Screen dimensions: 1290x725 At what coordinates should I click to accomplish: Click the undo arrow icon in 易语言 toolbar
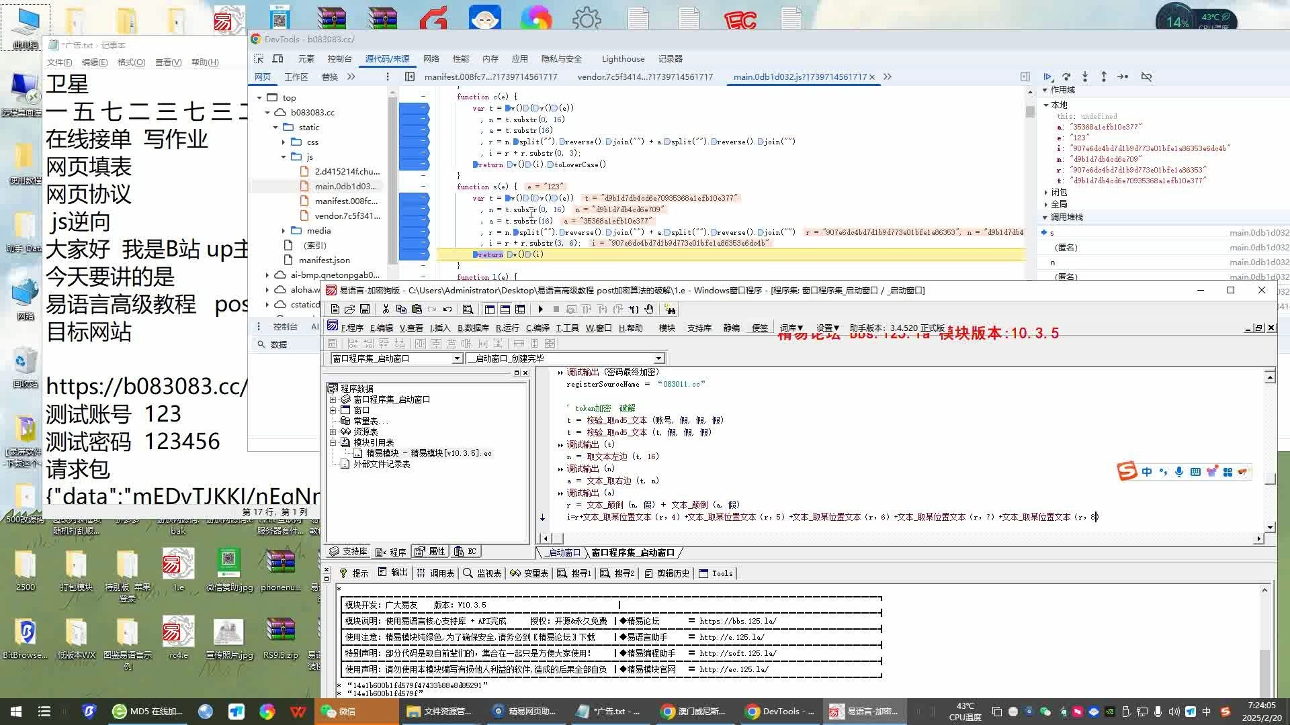pyautogui.click(x=447, y=309)
